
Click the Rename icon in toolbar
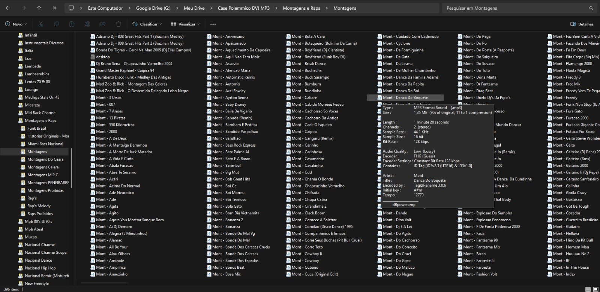(x=87, y=24)
